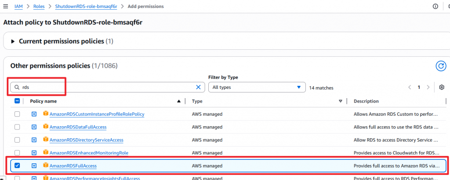Click the policy search input field
Screen dimensions: 450x180
tap(108, 87)
